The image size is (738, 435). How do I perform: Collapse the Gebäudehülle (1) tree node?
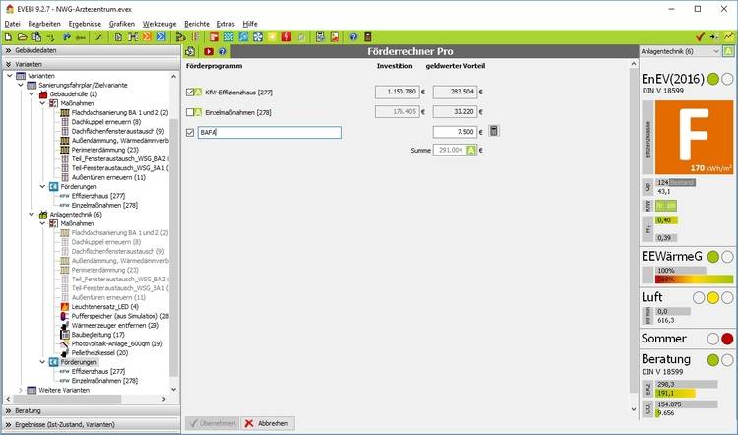(31, 93)
